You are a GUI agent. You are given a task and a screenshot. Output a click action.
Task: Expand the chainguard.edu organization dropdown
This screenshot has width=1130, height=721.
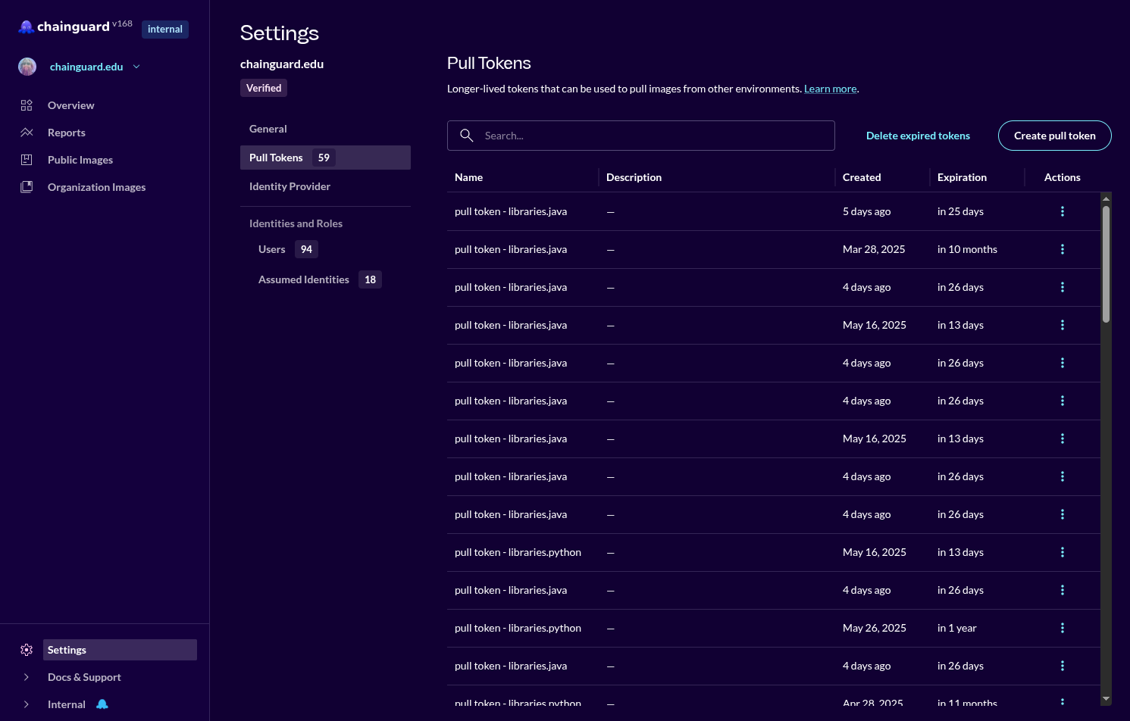coord(136,66)
